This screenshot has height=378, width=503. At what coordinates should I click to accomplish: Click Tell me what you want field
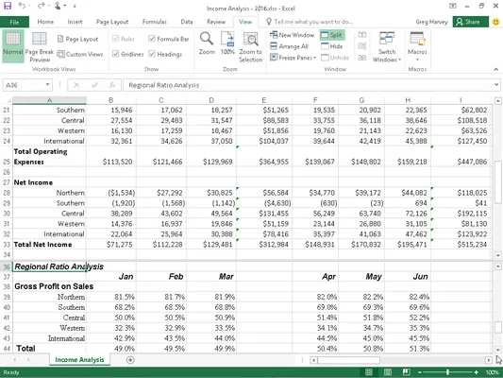click(x=310, y=22)
